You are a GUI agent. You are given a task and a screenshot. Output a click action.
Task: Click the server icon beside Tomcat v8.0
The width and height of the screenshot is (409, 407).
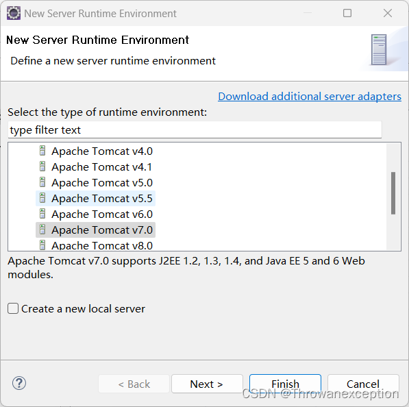(42, 245)
